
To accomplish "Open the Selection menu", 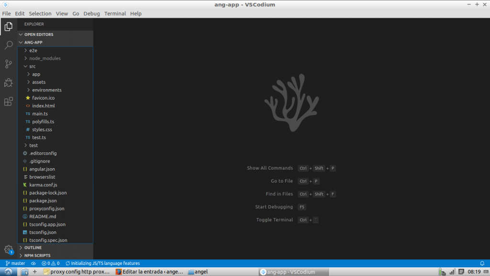I will tap(40, 13).
